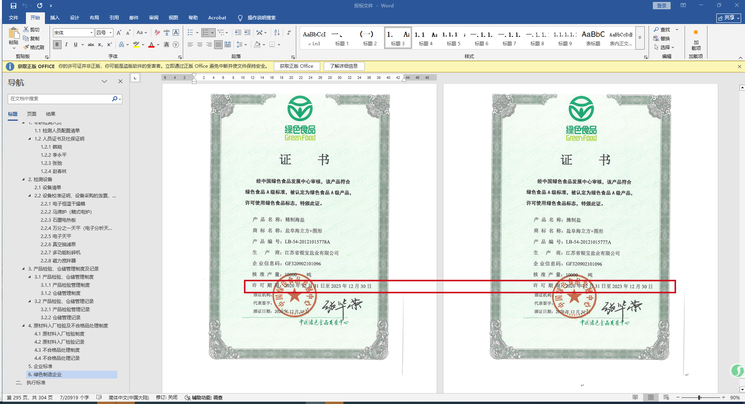Click the 查找 (Find) button
This screenshot has height=404, width=745.
(662, 29)
